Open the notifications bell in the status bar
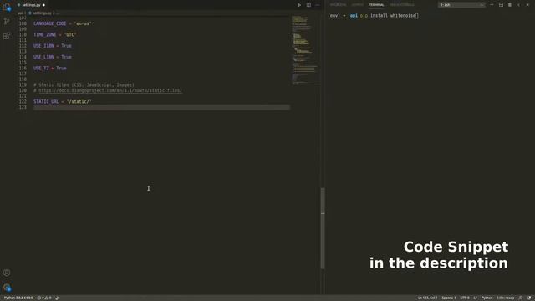 (x=529, y=298)
